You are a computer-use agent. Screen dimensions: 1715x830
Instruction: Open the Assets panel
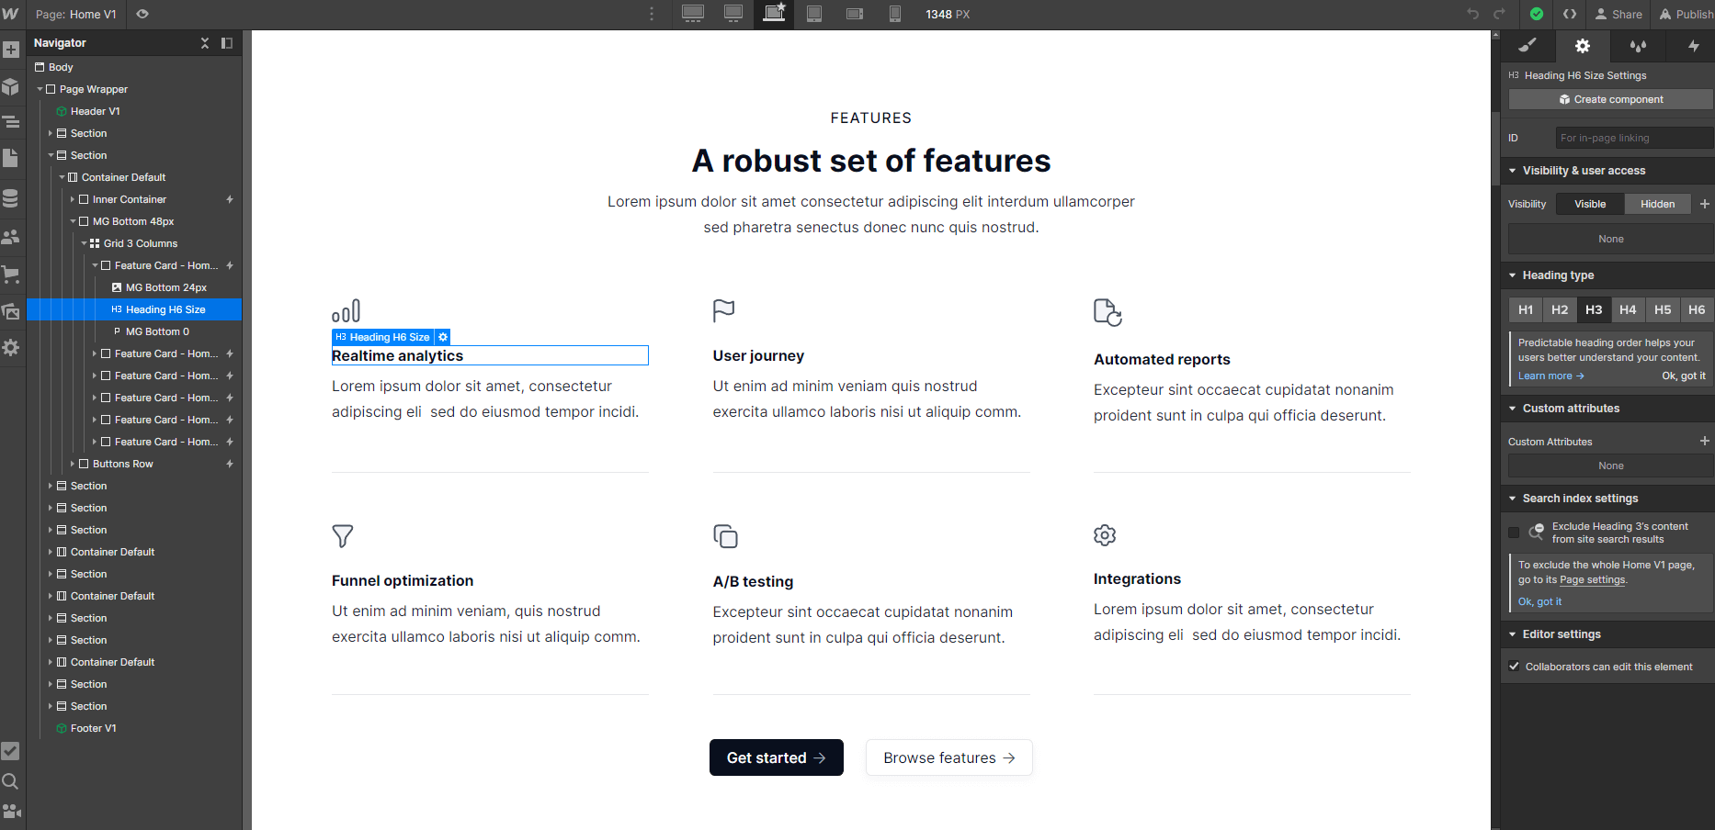coord(12,310)
